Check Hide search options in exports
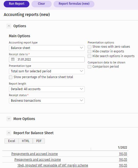Viewport: 138px width, 168px height. click(89, 56)
